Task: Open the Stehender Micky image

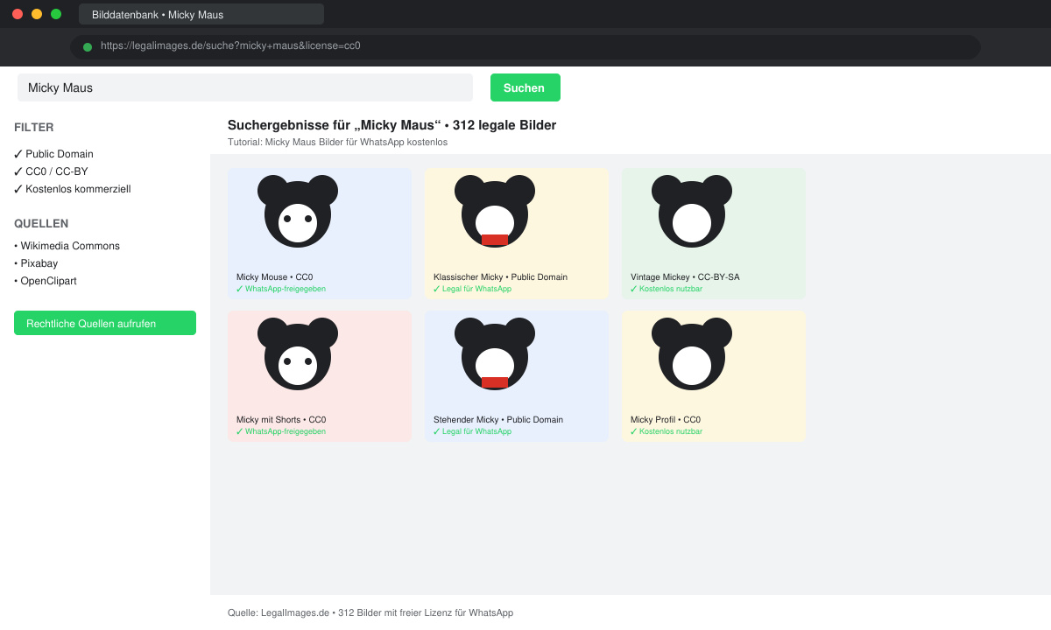Action: (x=517, y=376)
